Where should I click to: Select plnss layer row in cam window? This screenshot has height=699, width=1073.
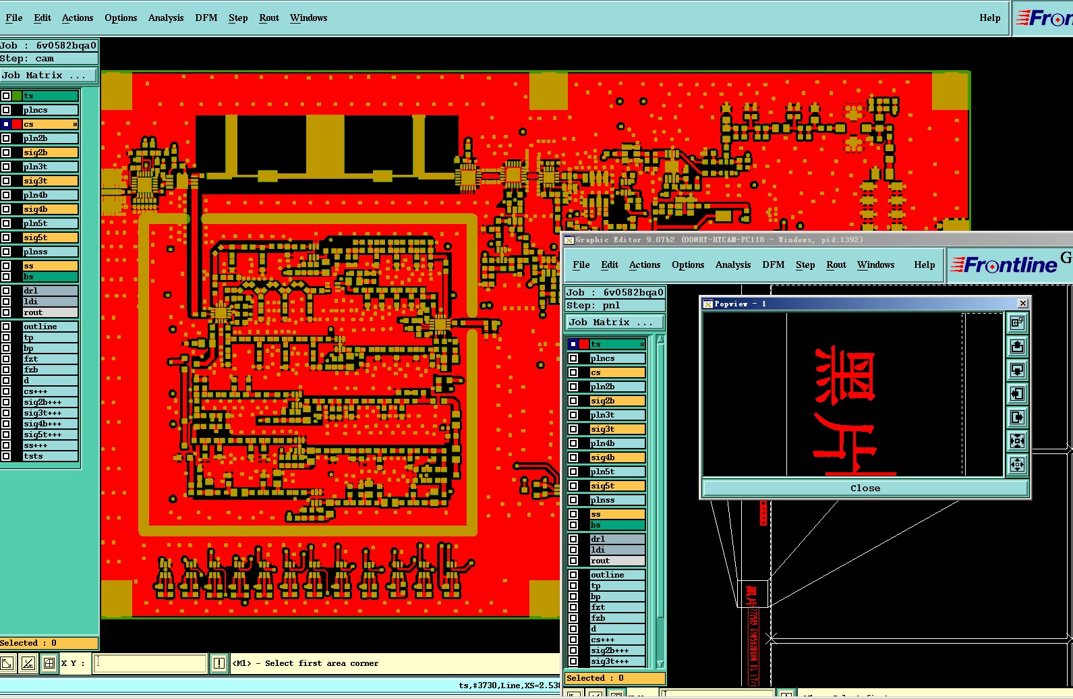coord(50,252)
